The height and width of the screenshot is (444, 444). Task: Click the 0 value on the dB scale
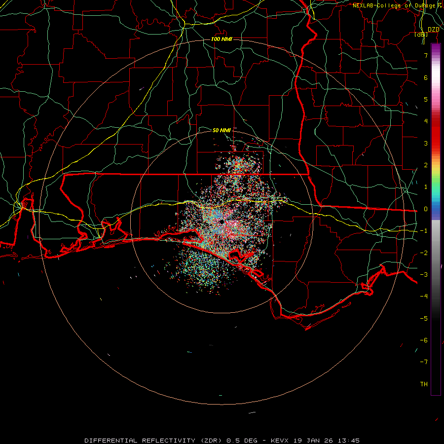coord(426,209)
